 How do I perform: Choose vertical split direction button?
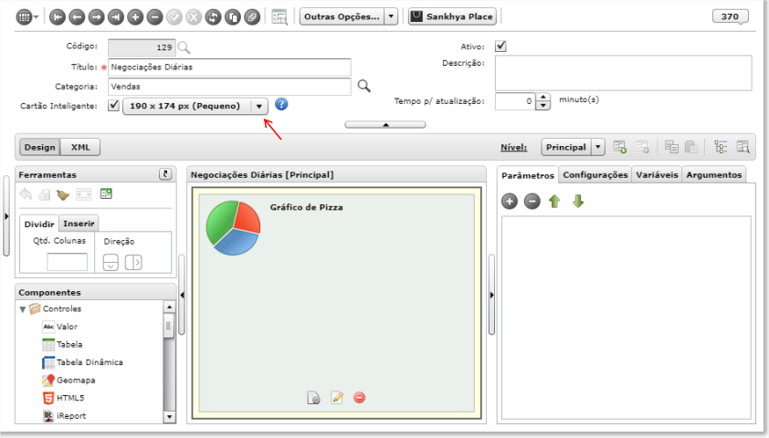[x=111, y=263]
